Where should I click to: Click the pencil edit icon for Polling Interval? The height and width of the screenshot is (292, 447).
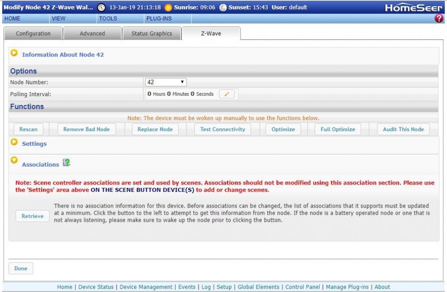(x=227, y=94)
